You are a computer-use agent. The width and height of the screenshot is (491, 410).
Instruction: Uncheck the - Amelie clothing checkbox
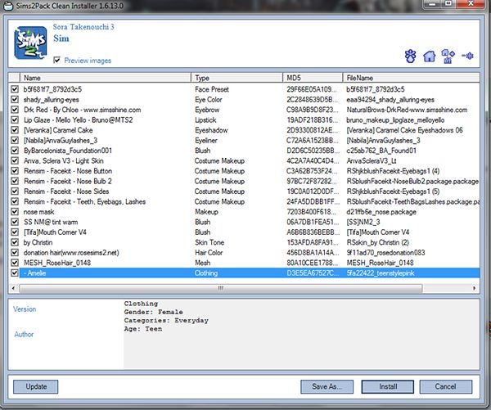click(15, 273)
